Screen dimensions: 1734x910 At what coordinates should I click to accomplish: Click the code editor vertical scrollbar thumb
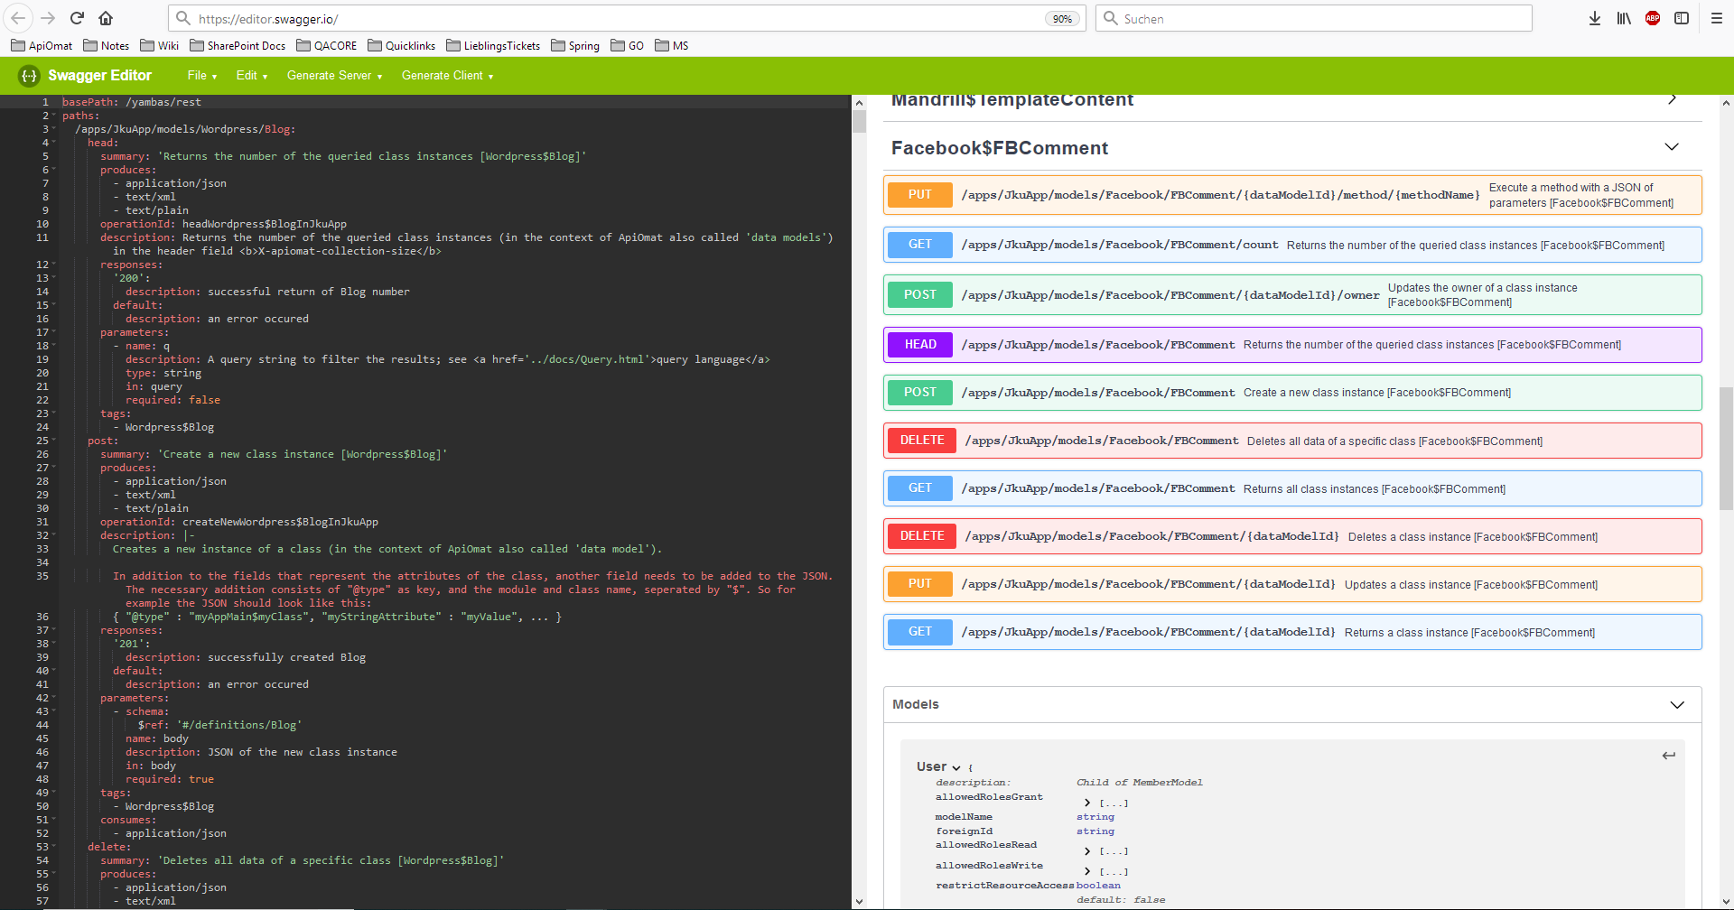point(859,122)
